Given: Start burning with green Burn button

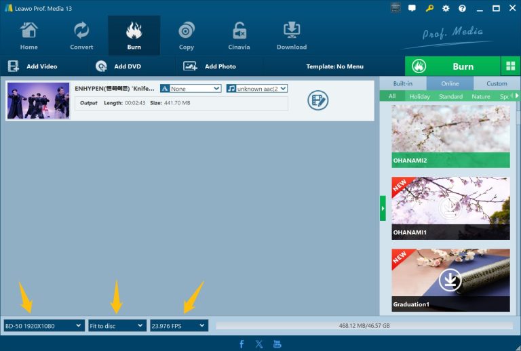Looking at the screenshot, I should 452,66.
